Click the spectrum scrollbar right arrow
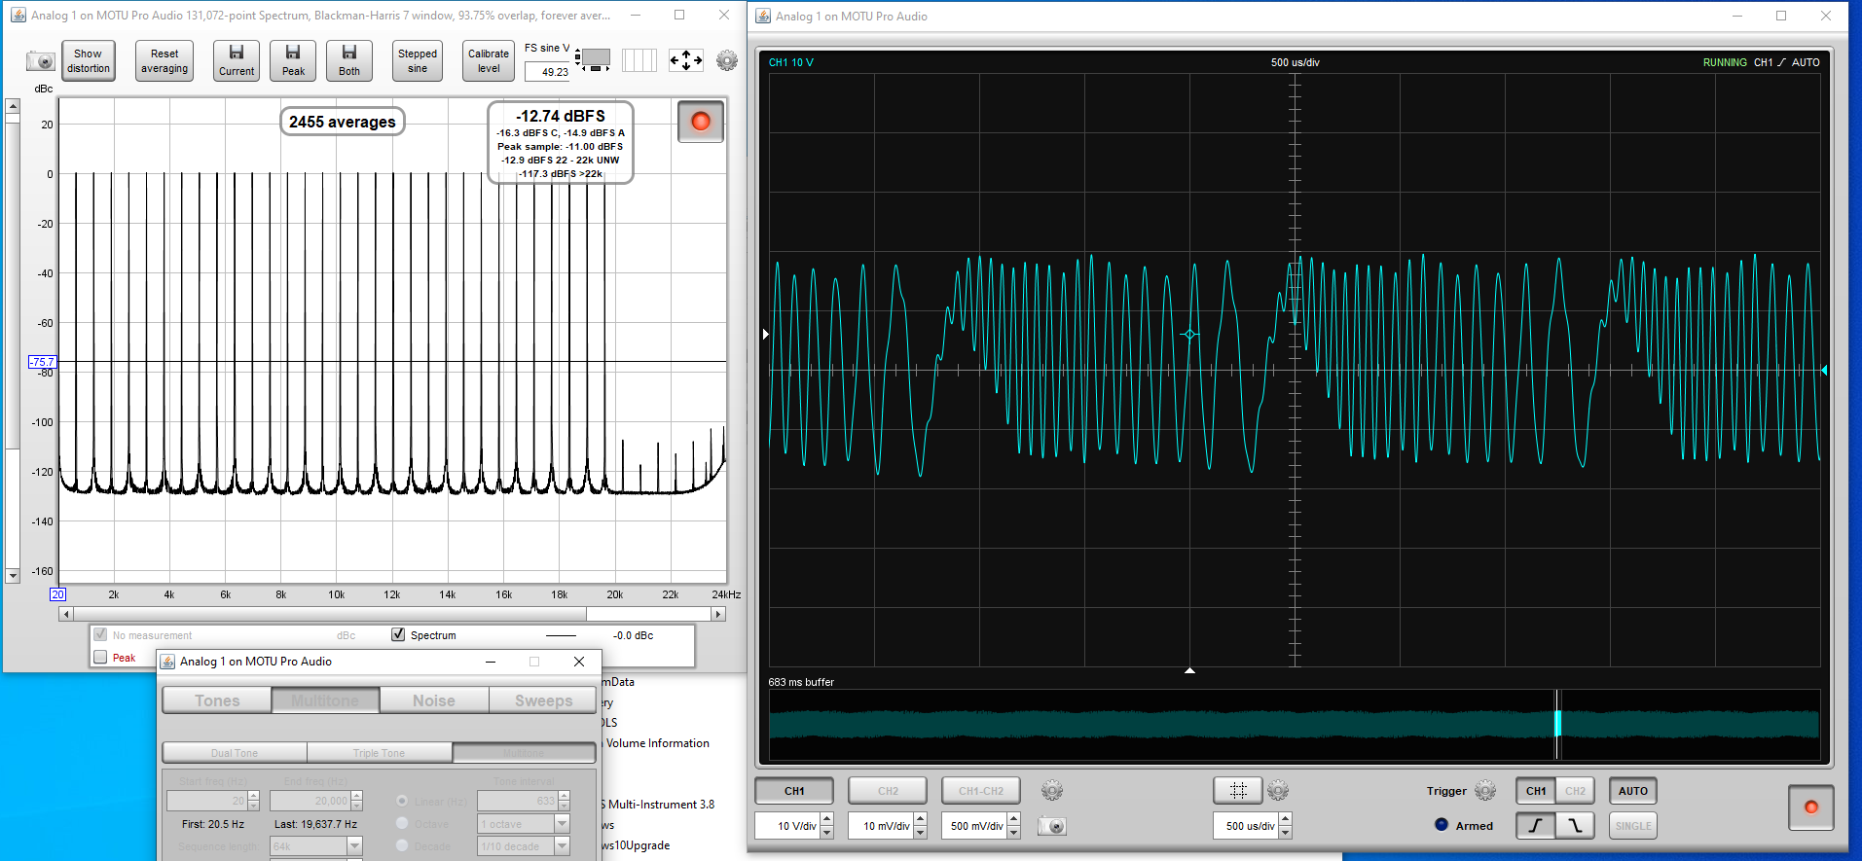The image size is (1862, 861). pyautogui.click(x=718, y=614)
